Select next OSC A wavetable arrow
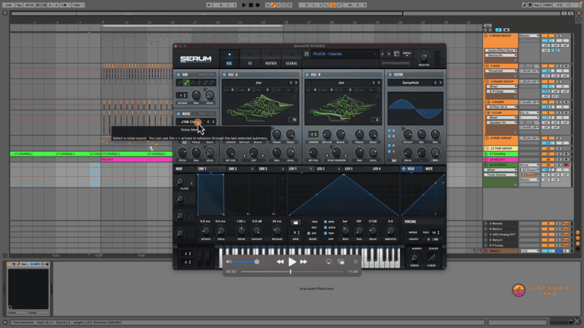This screenshot has height=328, width=584. [297, 83]
